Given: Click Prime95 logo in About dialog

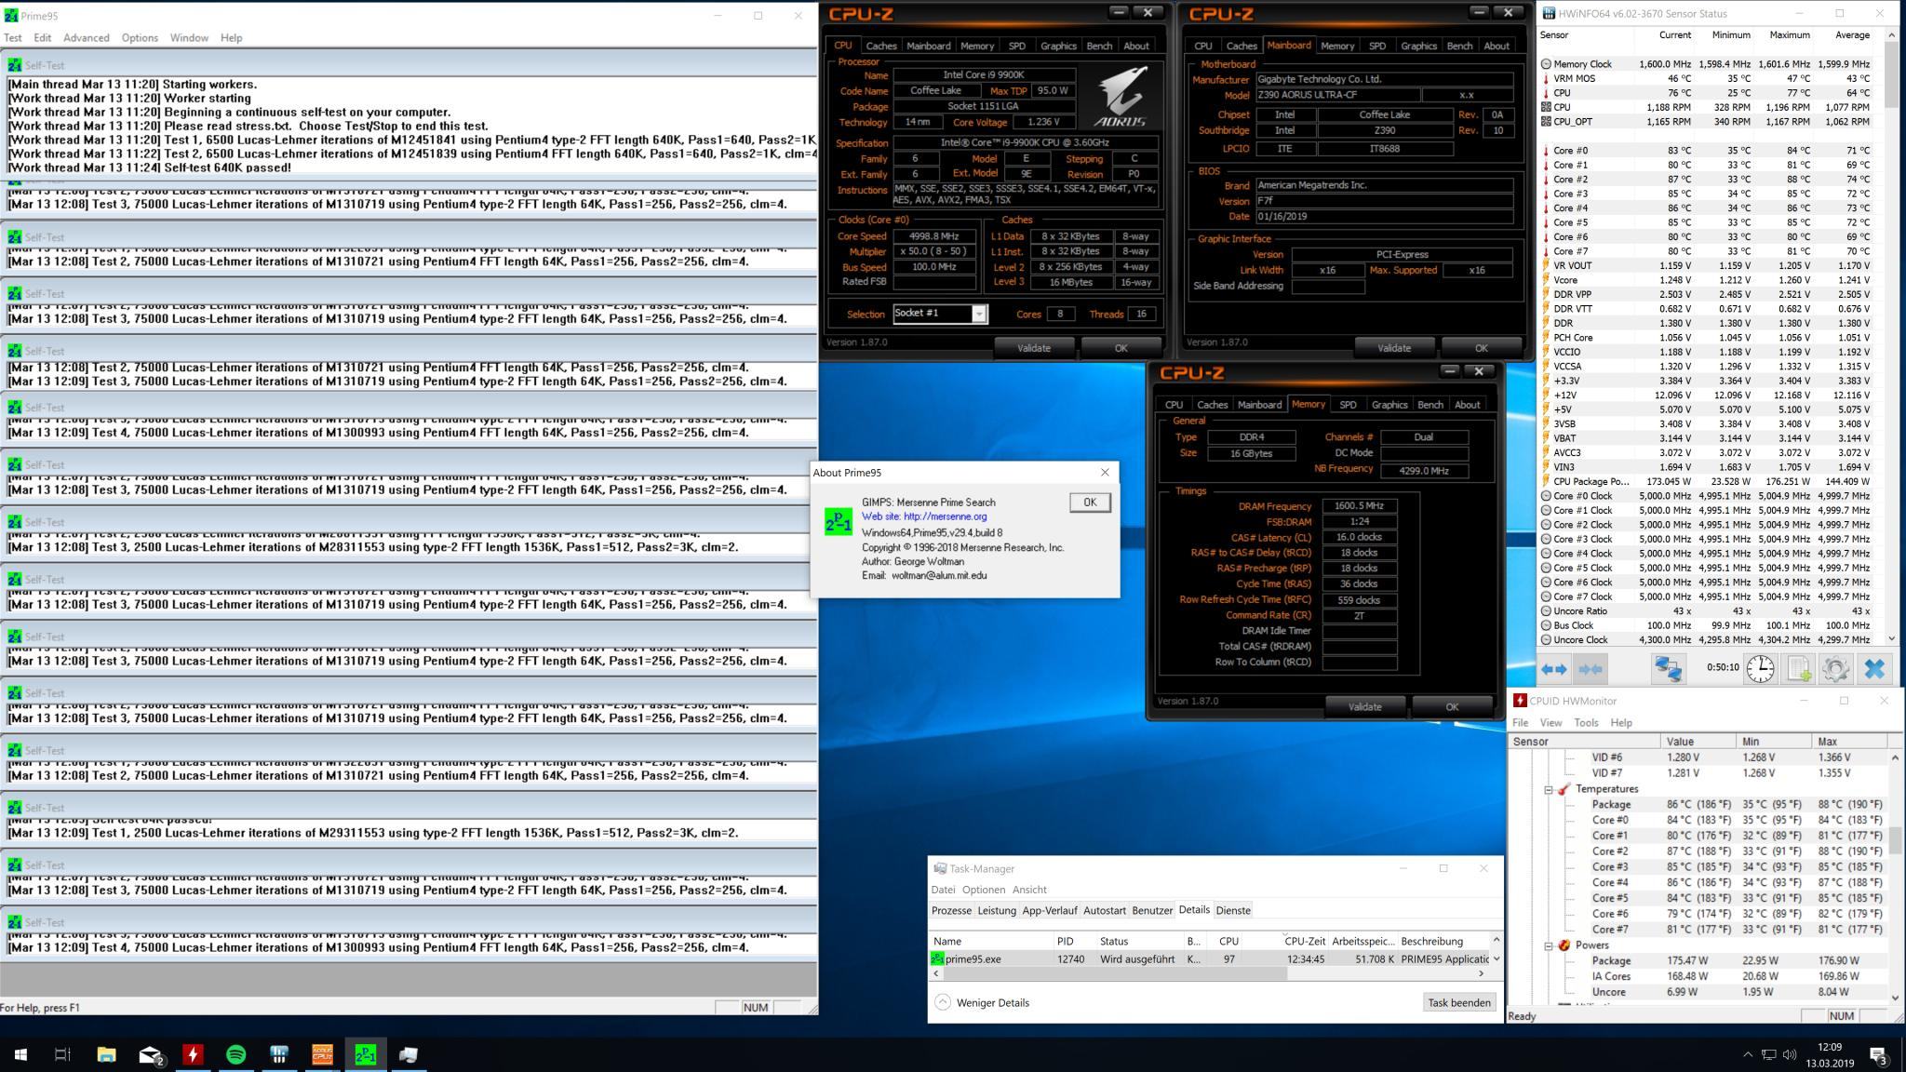Looking at the screenshot, I should point(838,522).
